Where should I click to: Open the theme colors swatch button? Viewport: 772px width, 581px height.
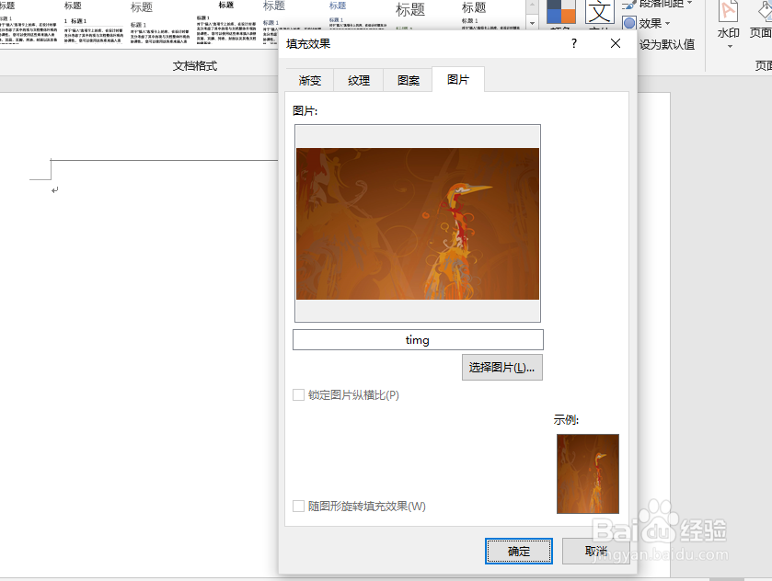[560, 13]
